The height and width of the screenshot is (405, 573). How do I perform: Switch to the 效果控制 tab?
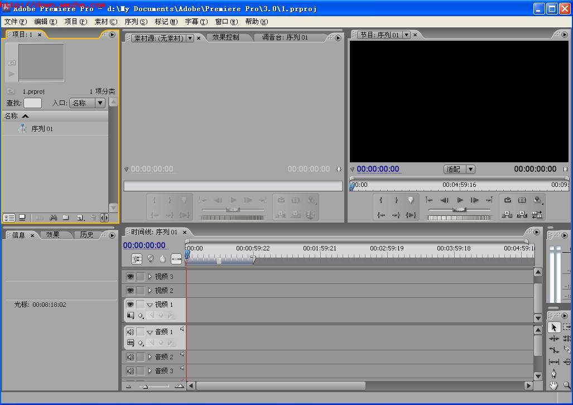pyautogui.click(x=225, y=37)
